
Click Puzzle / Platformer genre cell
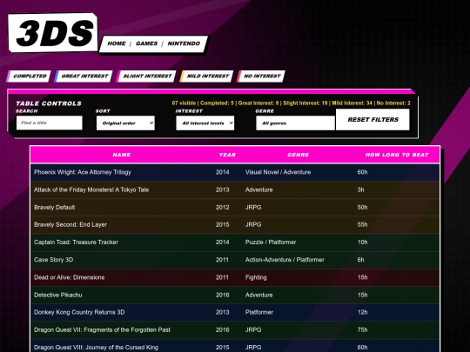pos(271,242)
